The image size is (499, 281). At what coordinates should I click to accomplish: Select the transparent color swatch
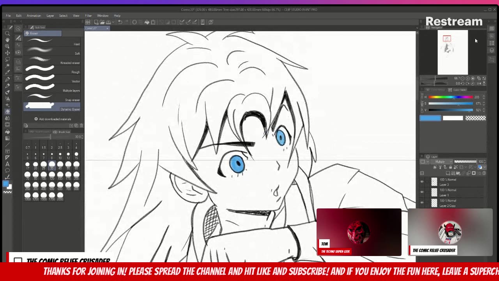[x=475, y=118]
